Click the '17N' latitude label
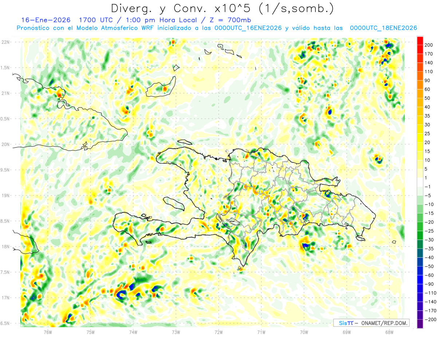437x337 pixels. (5, 298)
